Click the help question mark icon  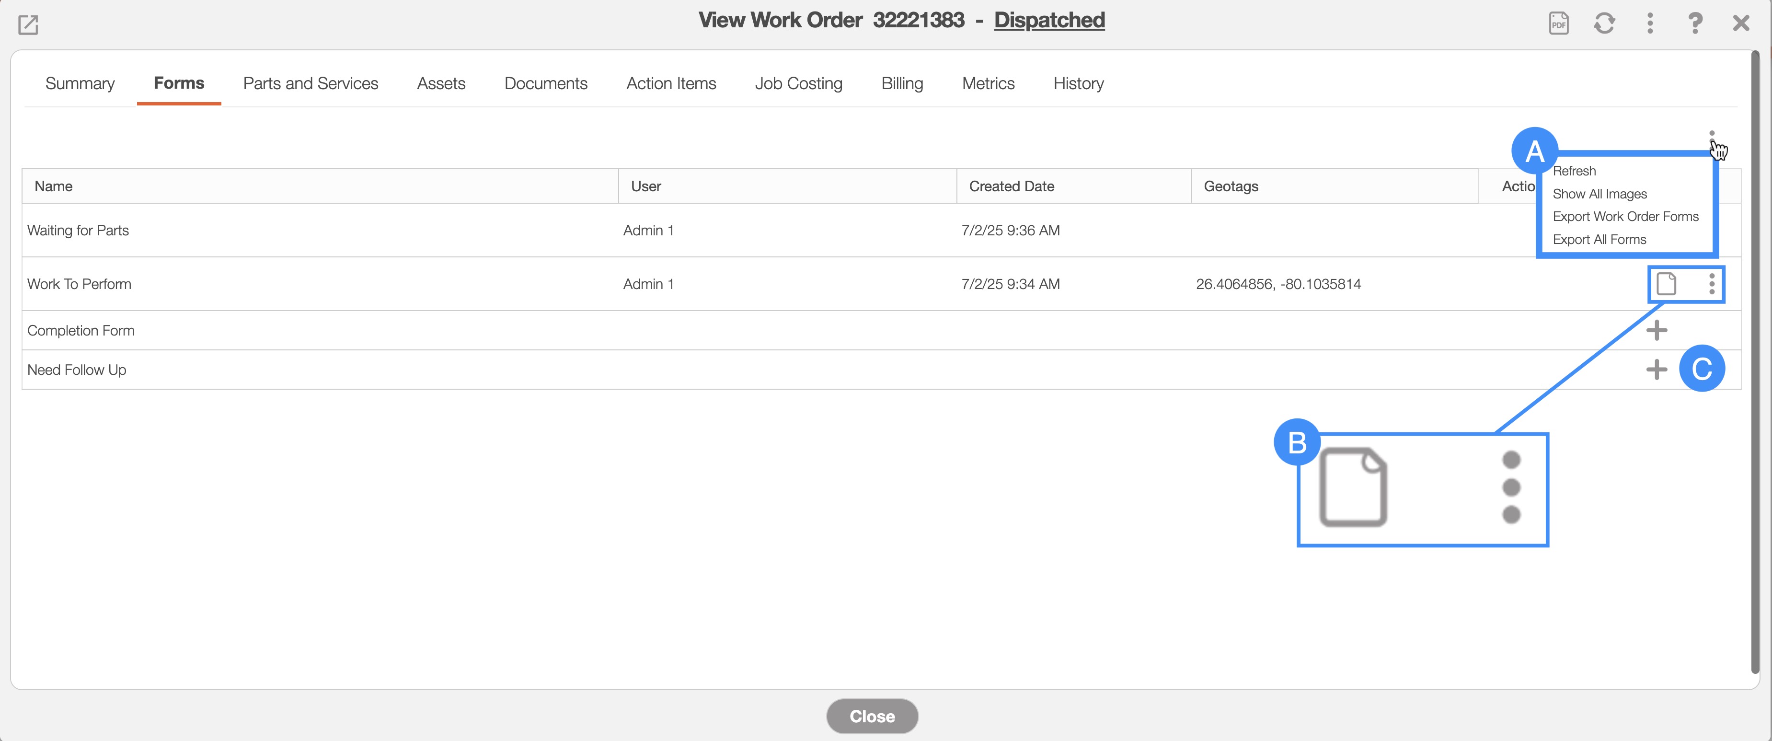[x=1695, y=23]
